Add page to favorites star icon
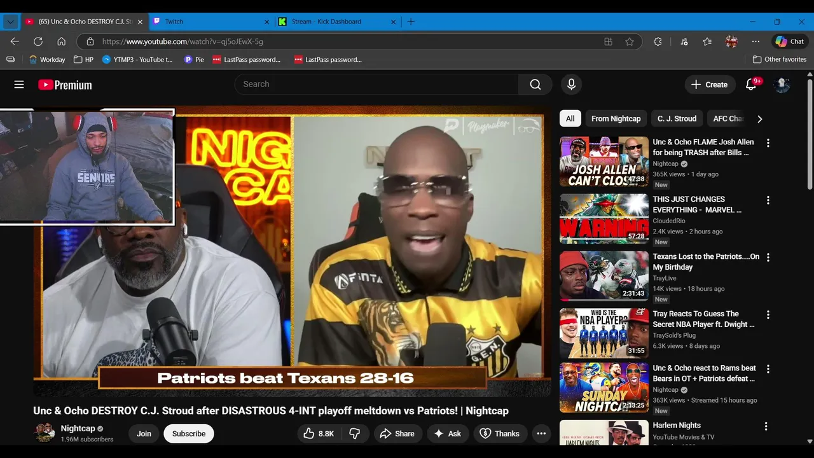 [630, 41]
